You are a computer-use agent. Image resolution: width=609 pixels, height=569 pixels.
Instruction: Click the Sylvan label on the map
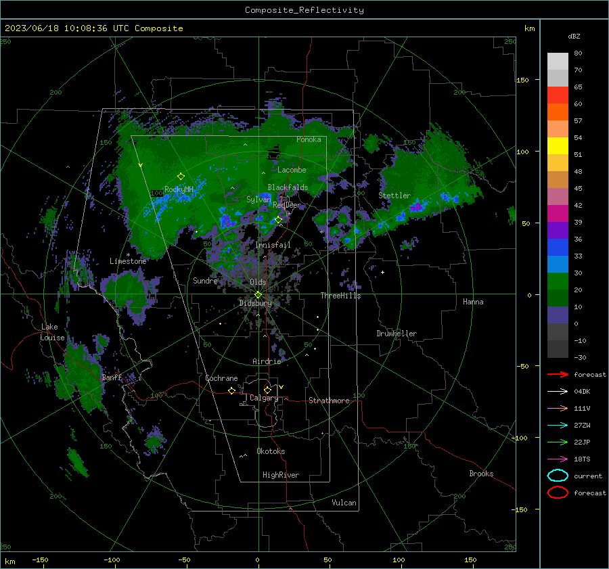tap(258, 200)
